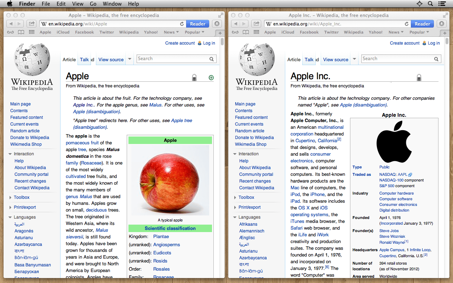453x283 pixels.
Task: Toggle Reader view in the Apple fruit window
Action: (197, 24)
